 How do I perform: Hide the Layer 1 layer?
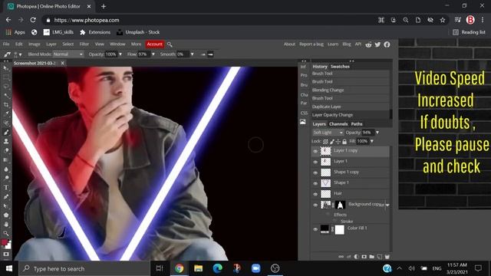click(315, 162)
